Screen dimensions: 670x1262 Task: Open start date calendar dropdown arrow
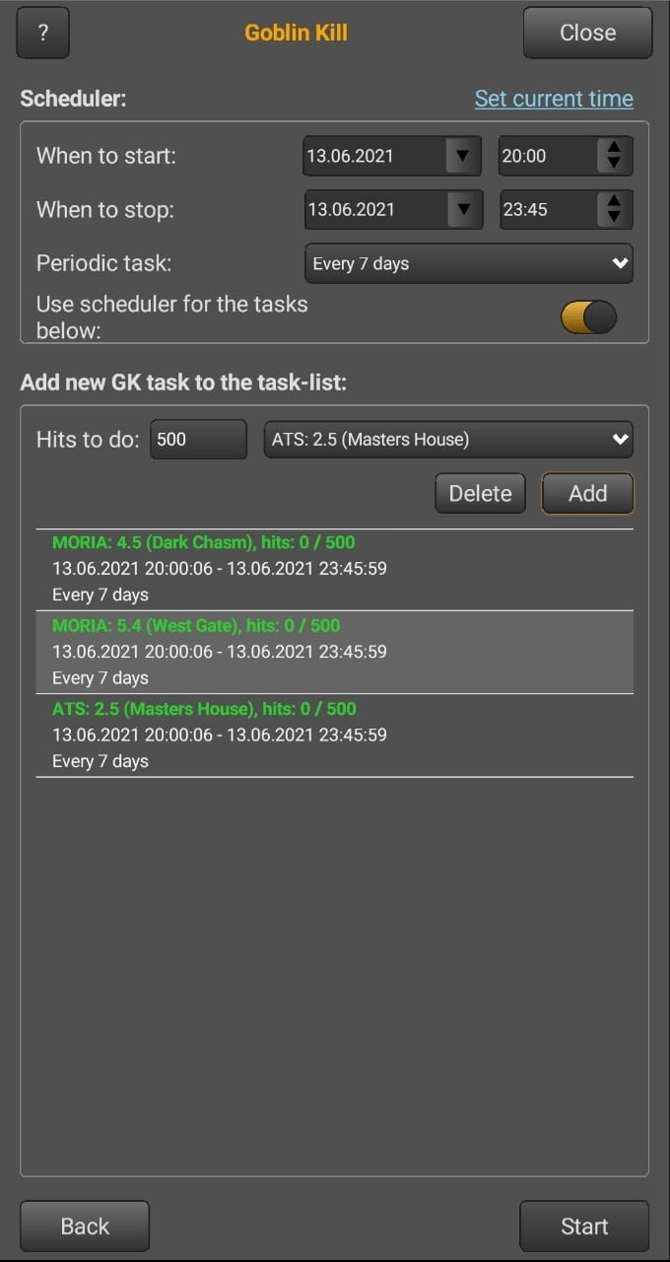tap(461, 156)
